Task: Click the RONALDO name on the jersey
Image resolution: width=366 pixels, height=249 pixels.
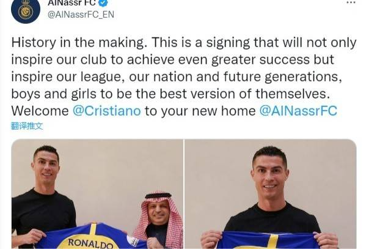Action: coord(90,243)
